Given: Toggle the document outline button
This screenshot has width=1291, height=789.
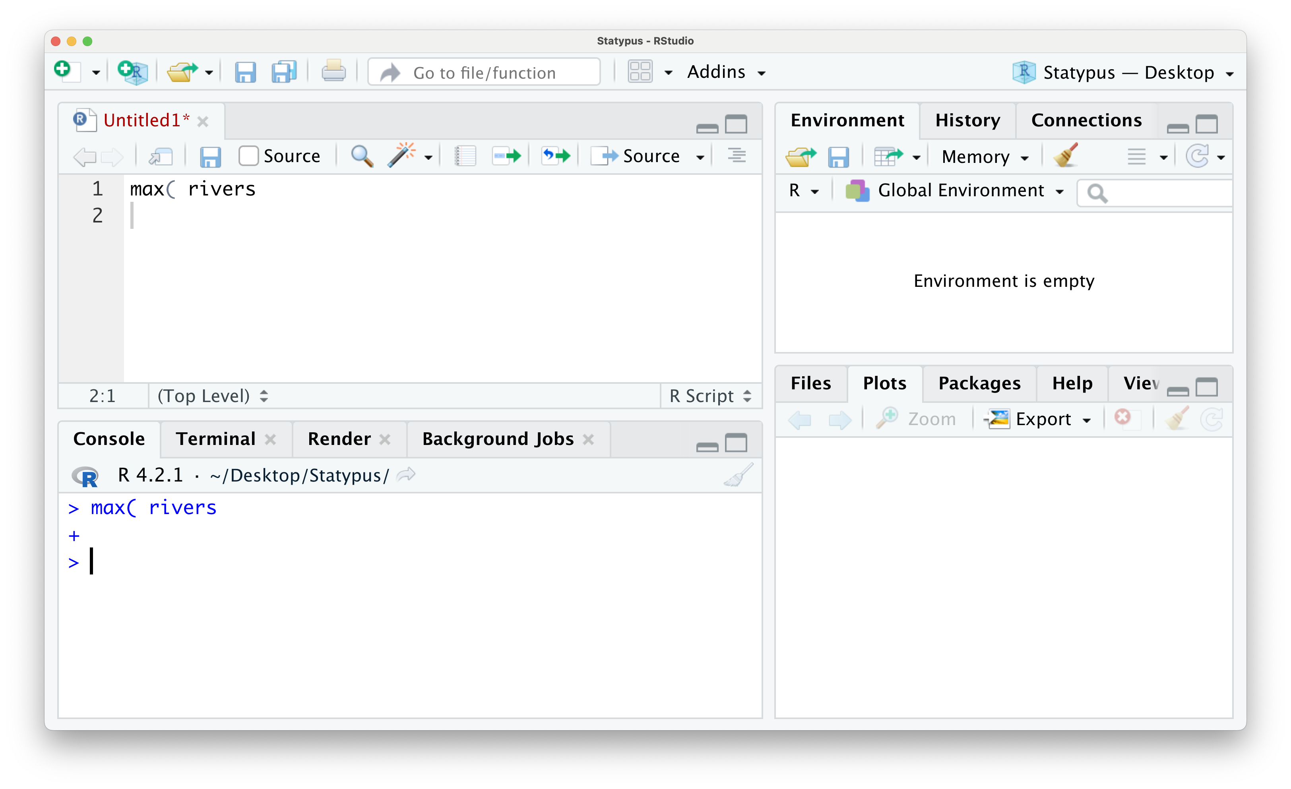Looking at the screenshot, I should [x=736, y=155].
